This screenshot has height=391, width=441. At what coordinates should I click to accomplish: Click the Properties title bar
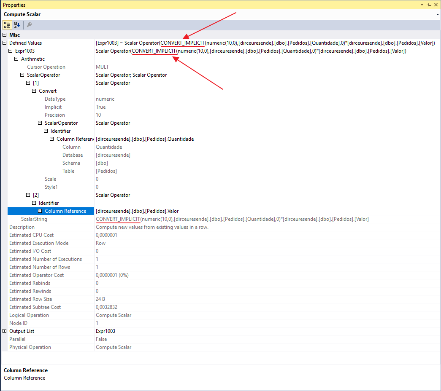169,5
